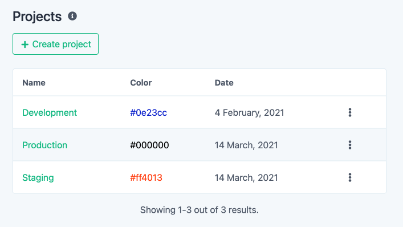Open the Development project link
This screenshot has width=403, height=227.
coord(50,112)
